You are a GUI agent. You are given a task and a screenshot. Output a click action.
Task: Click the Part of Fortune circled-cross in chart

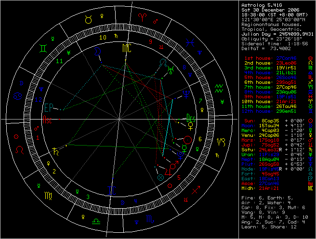(161, 177)
